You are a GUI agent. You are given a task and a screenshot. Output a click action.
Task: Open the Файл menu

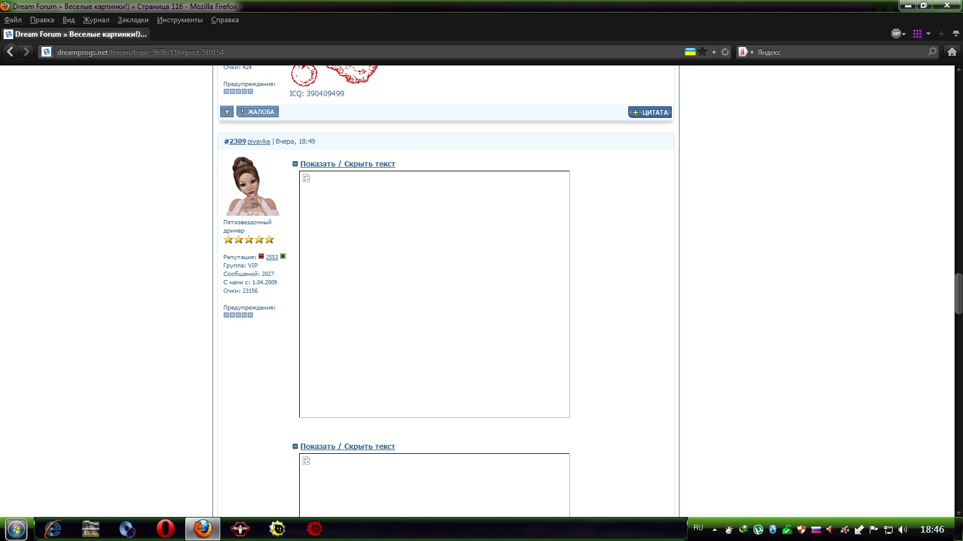(13, 20)
